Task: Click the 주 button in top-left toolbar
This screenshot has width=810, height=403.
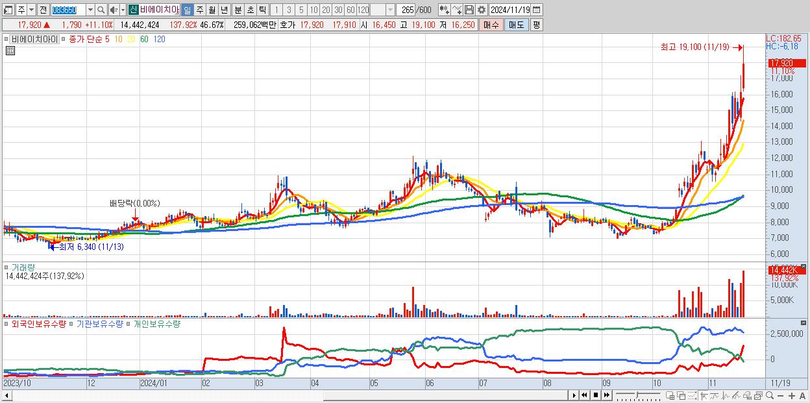Action: click(x=21, y=10)
